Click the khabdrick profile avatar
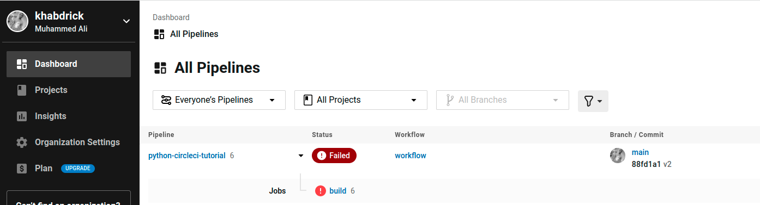 tap(17, 21)
